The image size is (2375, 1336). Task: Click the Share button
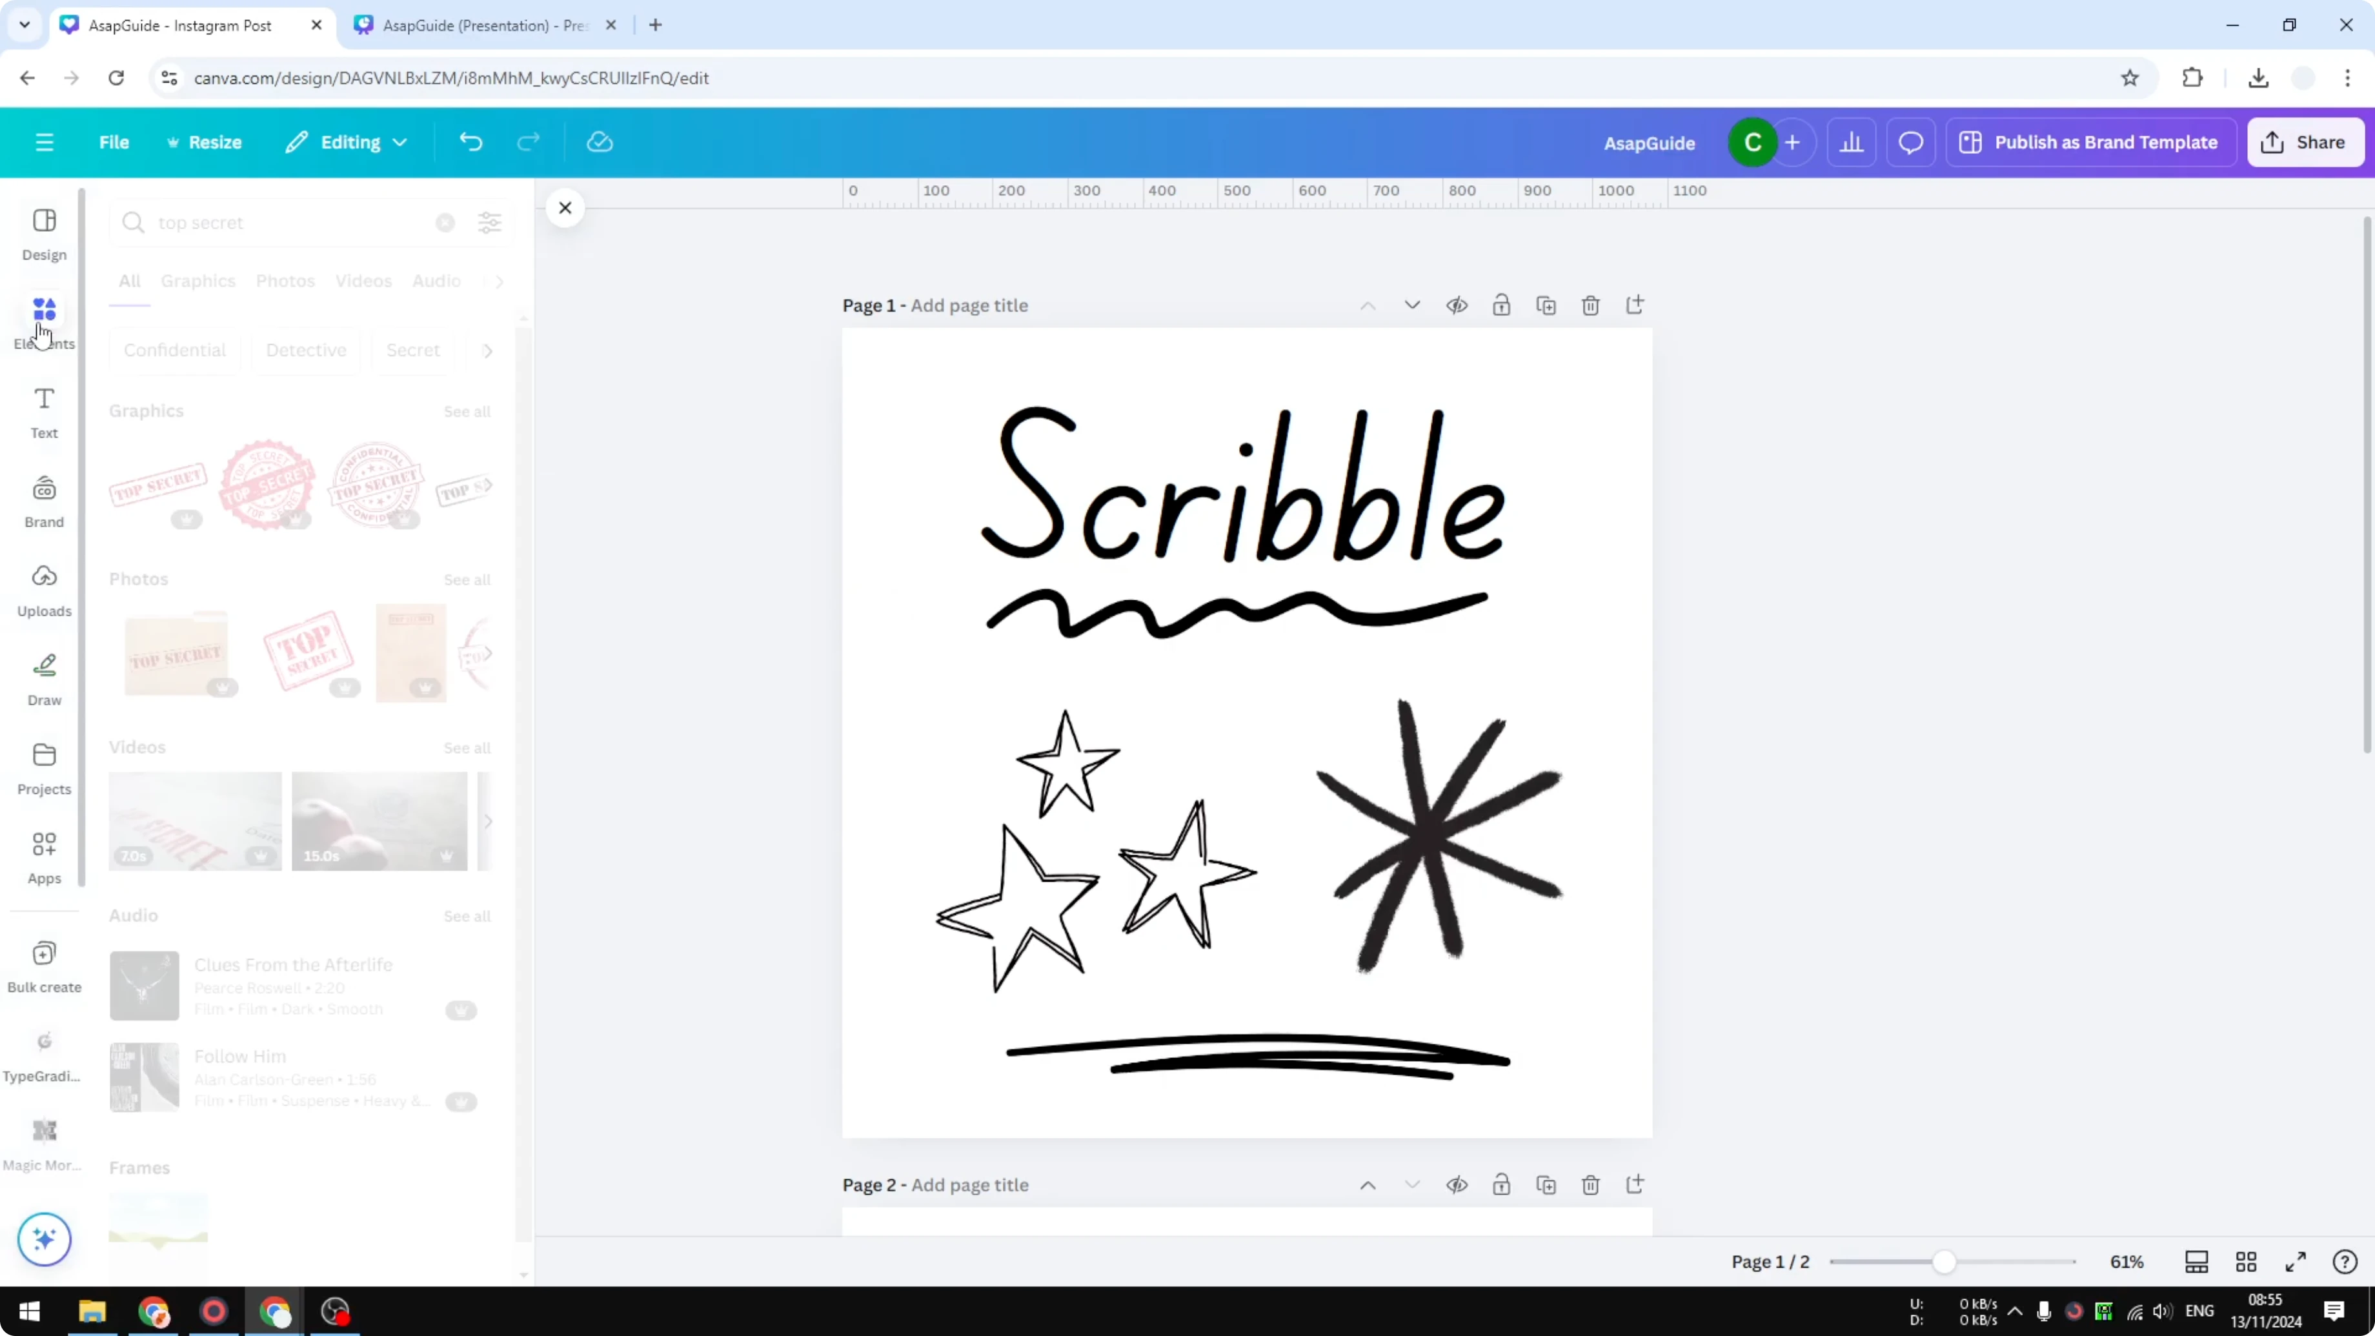[2305, 142]
